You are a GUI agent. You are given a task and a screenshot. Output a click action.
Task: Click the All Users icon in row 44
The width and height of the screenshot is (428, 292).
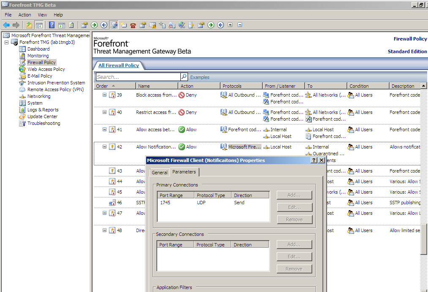point(351,181)
